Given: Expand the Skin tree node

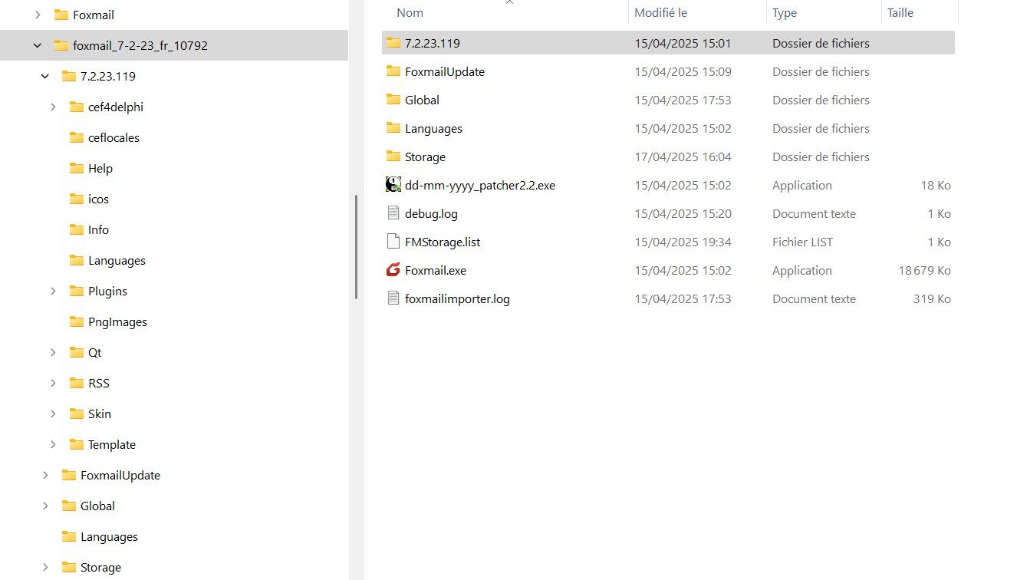Looking at the screenshot, I should click(53, 414).
